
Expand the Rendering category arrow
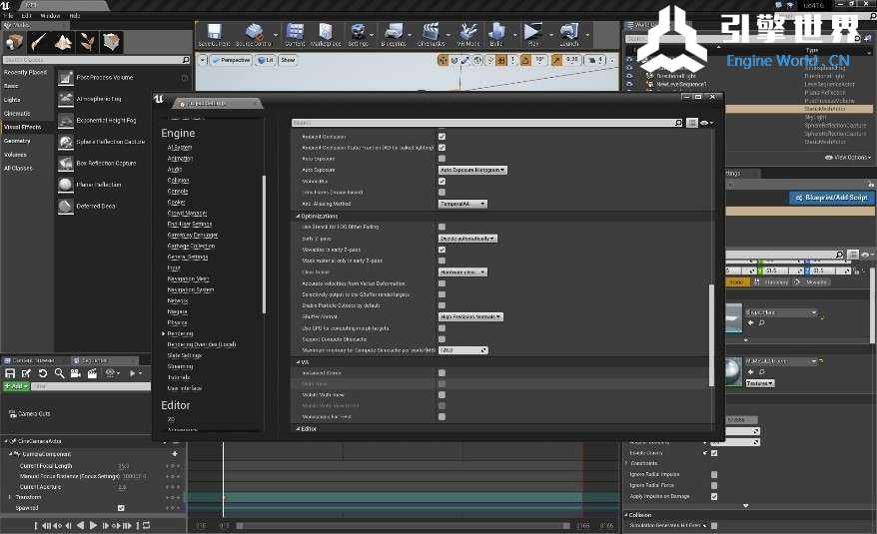(164, 333)
